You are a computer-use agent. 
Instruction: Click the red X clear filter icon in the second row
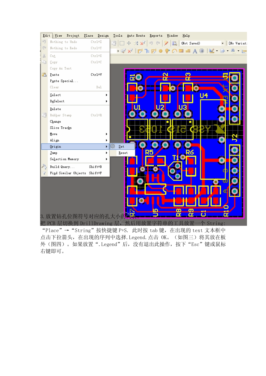(x=130, y=51)
